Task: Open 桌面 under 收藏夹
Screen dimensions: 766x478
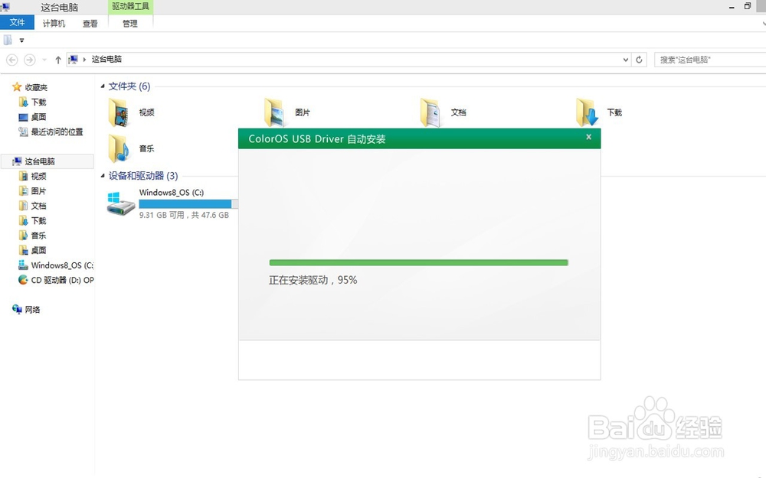Action: [x=38, y=117]
